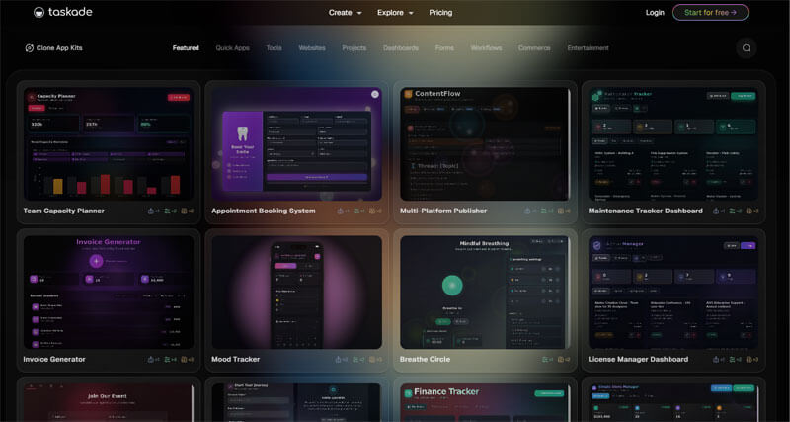Switch to the Quick Apps tab
This screenshot has width=790, height=422.
(233, 48)
